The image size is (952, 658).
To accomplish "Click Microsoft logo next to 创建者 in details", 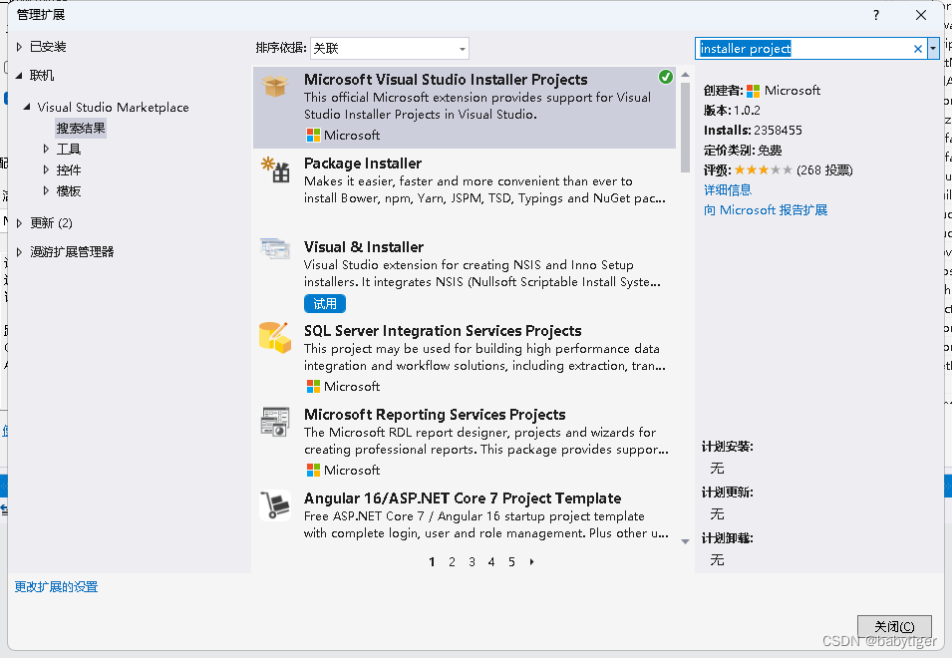I will pyautogui.click(x=753, y=91).
